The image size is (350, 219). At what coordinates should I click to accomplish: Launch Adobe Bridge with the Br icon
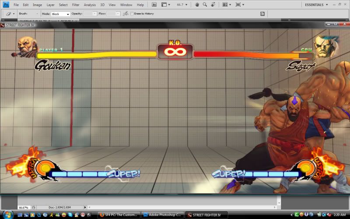154,4
